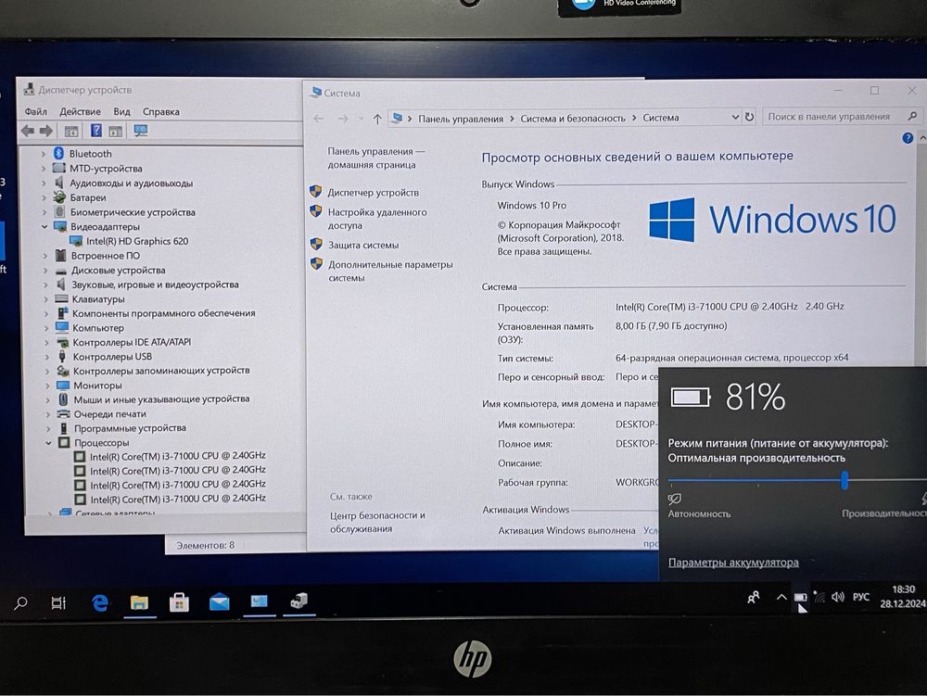Open Windows search from the taskbar
Viewport: 927px width, 696px height.
(20, 602)
